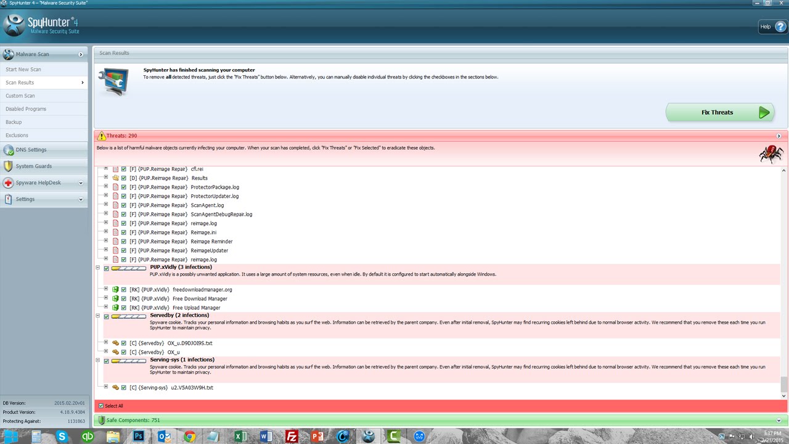
Task: Expand the Settings section chevron
Action: point(81,199)
